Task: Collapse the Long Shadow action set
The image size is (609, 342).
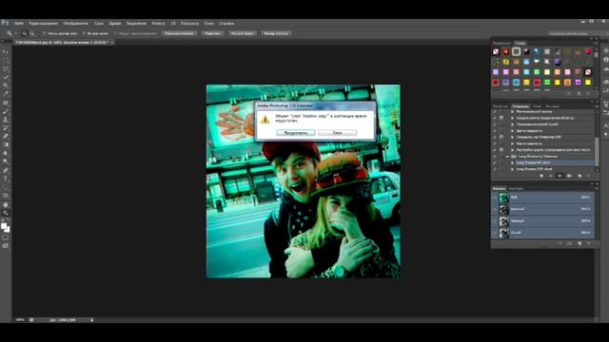Action: tap(507, 156)
